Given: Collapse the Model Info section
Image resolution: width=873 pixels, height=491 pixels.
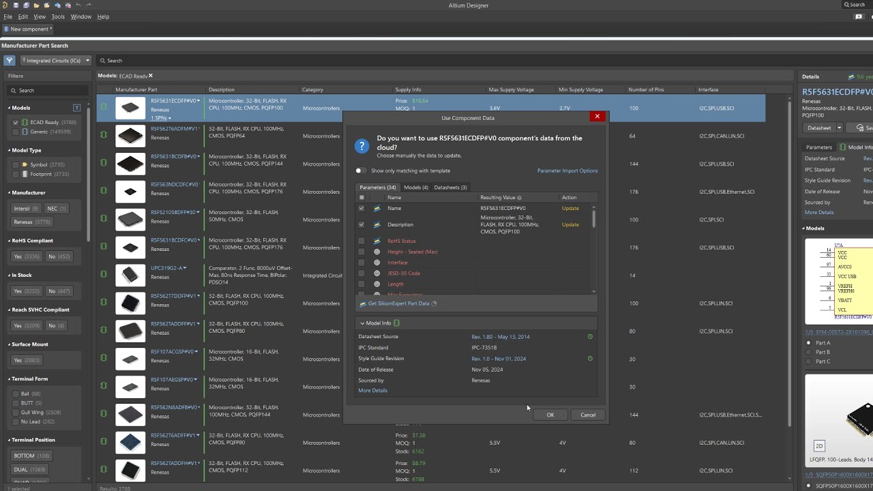Looking at the screenshot, I should click(x=362, y=323).
